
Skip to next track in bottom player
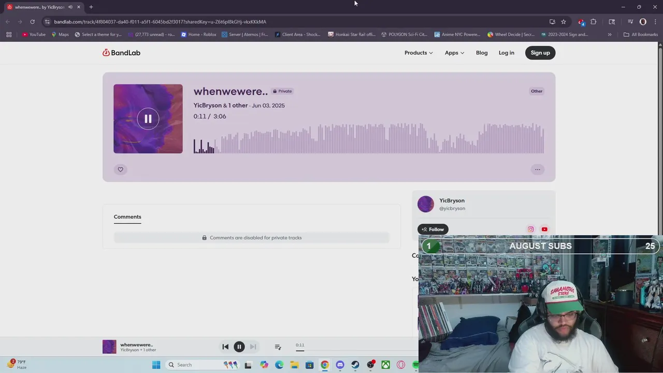point(253,347)
